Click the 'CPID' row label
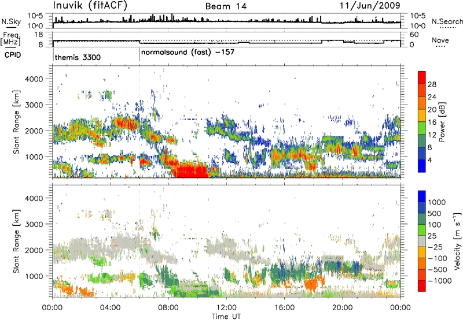The image size is (463, 320). [13, 55]
